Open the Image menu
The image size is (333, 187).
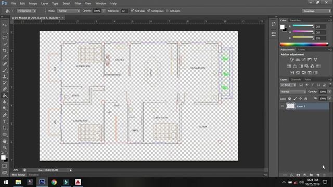pos(33,4)
